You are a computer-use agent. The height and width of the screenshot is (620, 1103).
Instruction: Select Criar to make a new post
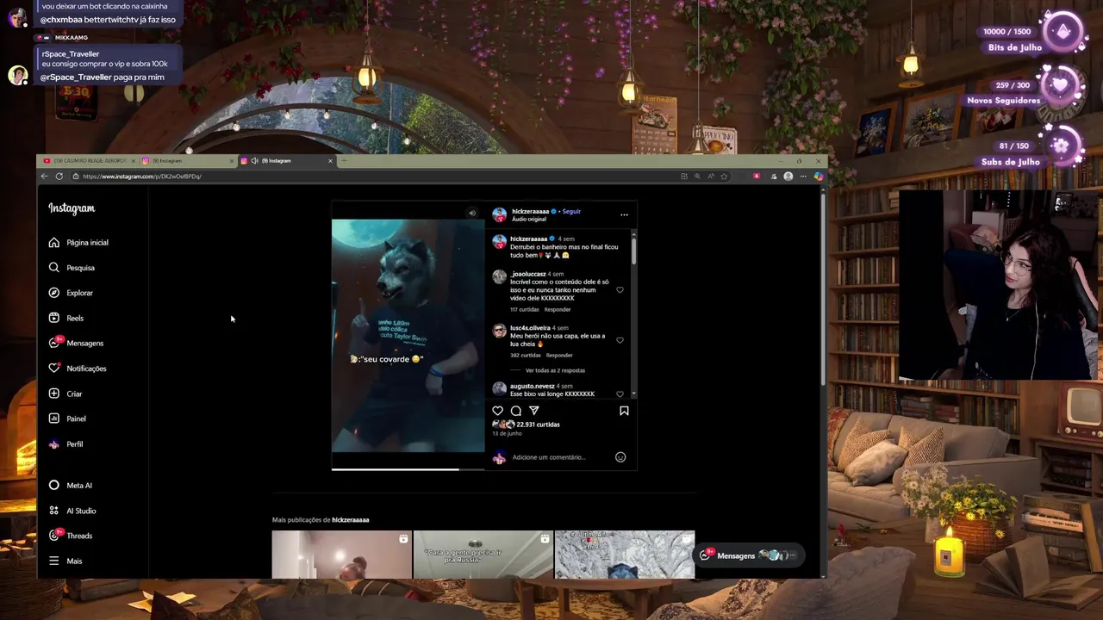pos(65,394)
